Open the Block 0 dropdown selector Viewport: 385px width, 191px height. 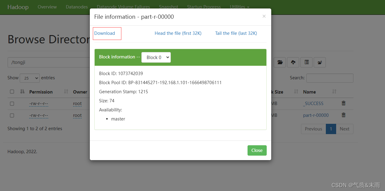(x=156, y=57)
